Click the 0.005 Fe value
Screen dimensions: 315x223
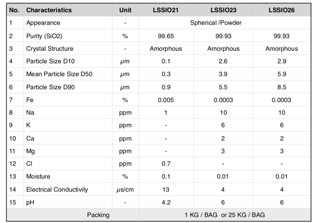[x=166, y=100]
